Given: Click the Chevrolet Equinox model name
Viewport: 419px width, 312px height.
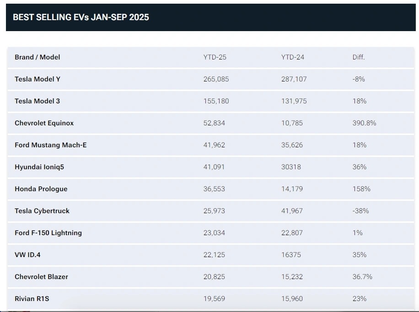Looking at the screenshot, I should [x=44, y=123].
